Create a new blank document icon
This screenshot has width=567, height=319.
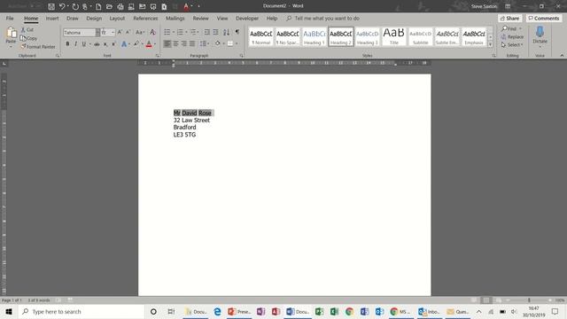98,6
